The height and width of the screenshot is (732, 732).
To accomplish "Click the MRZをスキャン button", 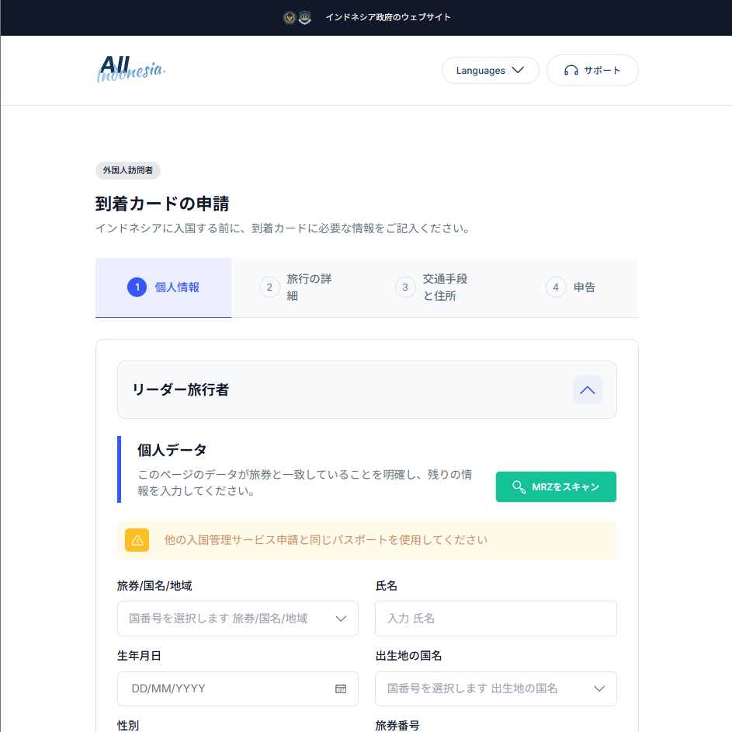I will (x=556, y=487).
